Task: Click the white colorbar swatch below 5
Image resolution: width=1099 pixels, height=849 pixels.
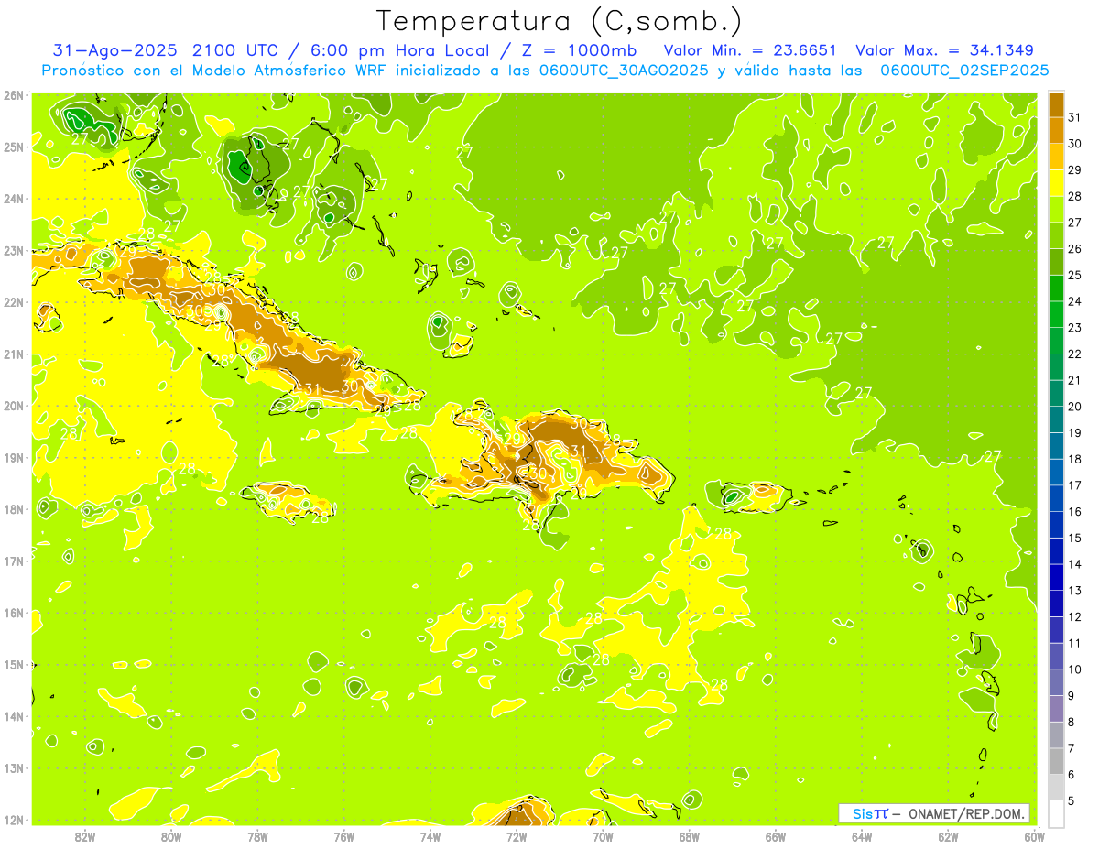Action: point(1057,813)
